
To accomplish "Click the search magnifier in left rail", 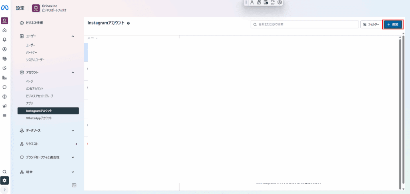I will tap(4, 172).
